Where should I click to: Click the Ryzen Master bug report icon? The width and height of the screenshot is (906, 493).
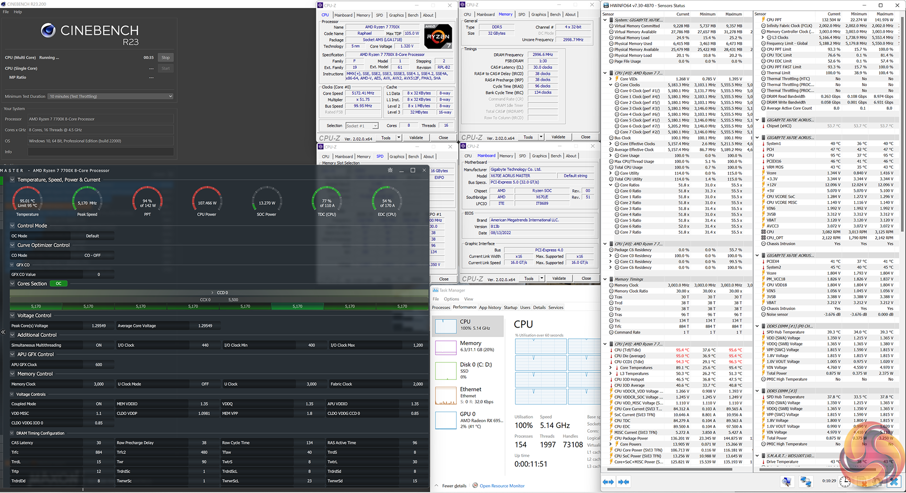point(390,170)
